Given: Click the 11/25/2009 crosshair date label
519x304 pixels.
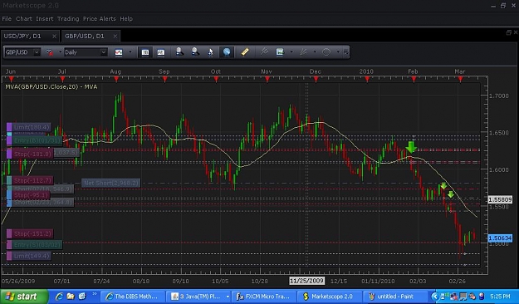Looking at the screenshot, I should click(306, 281).
